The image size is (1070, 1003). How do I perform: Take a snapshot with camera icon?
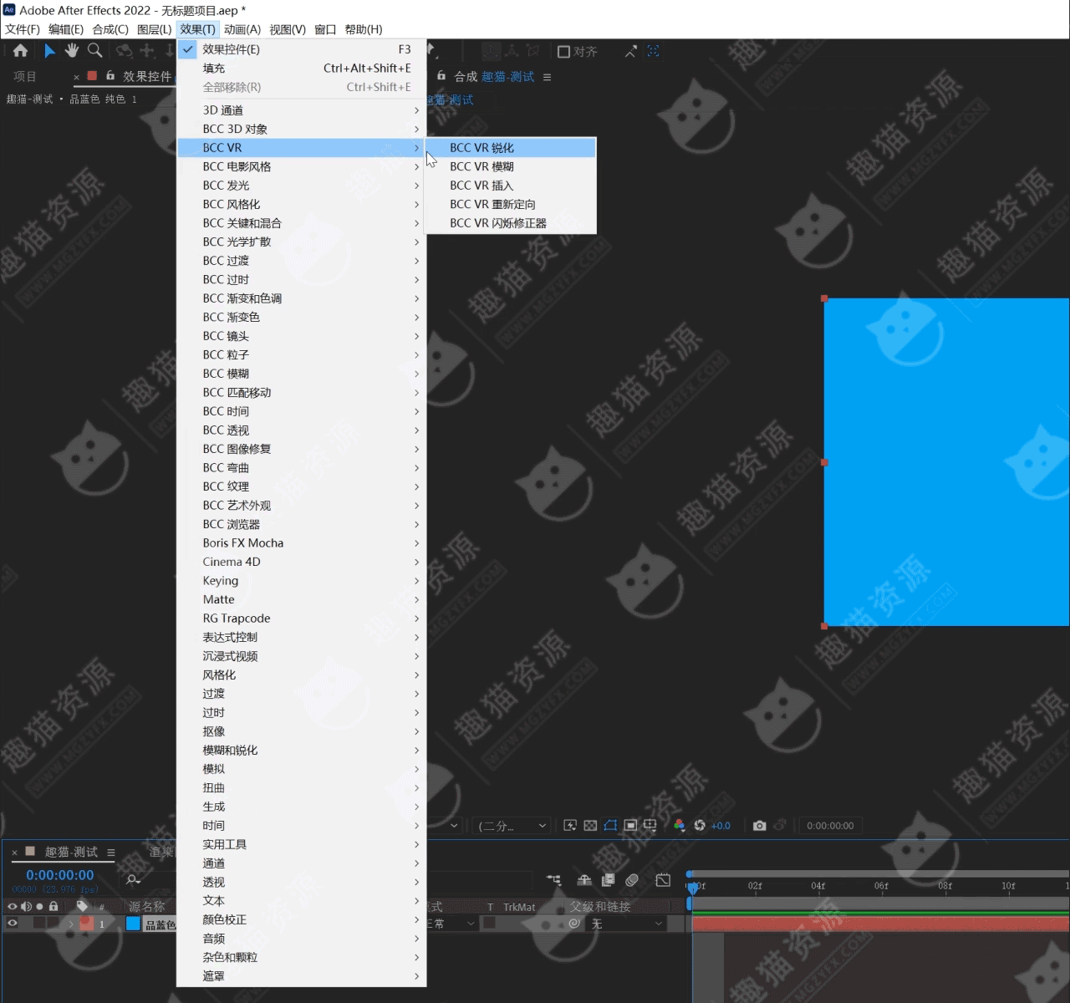(x=759, y=826)
